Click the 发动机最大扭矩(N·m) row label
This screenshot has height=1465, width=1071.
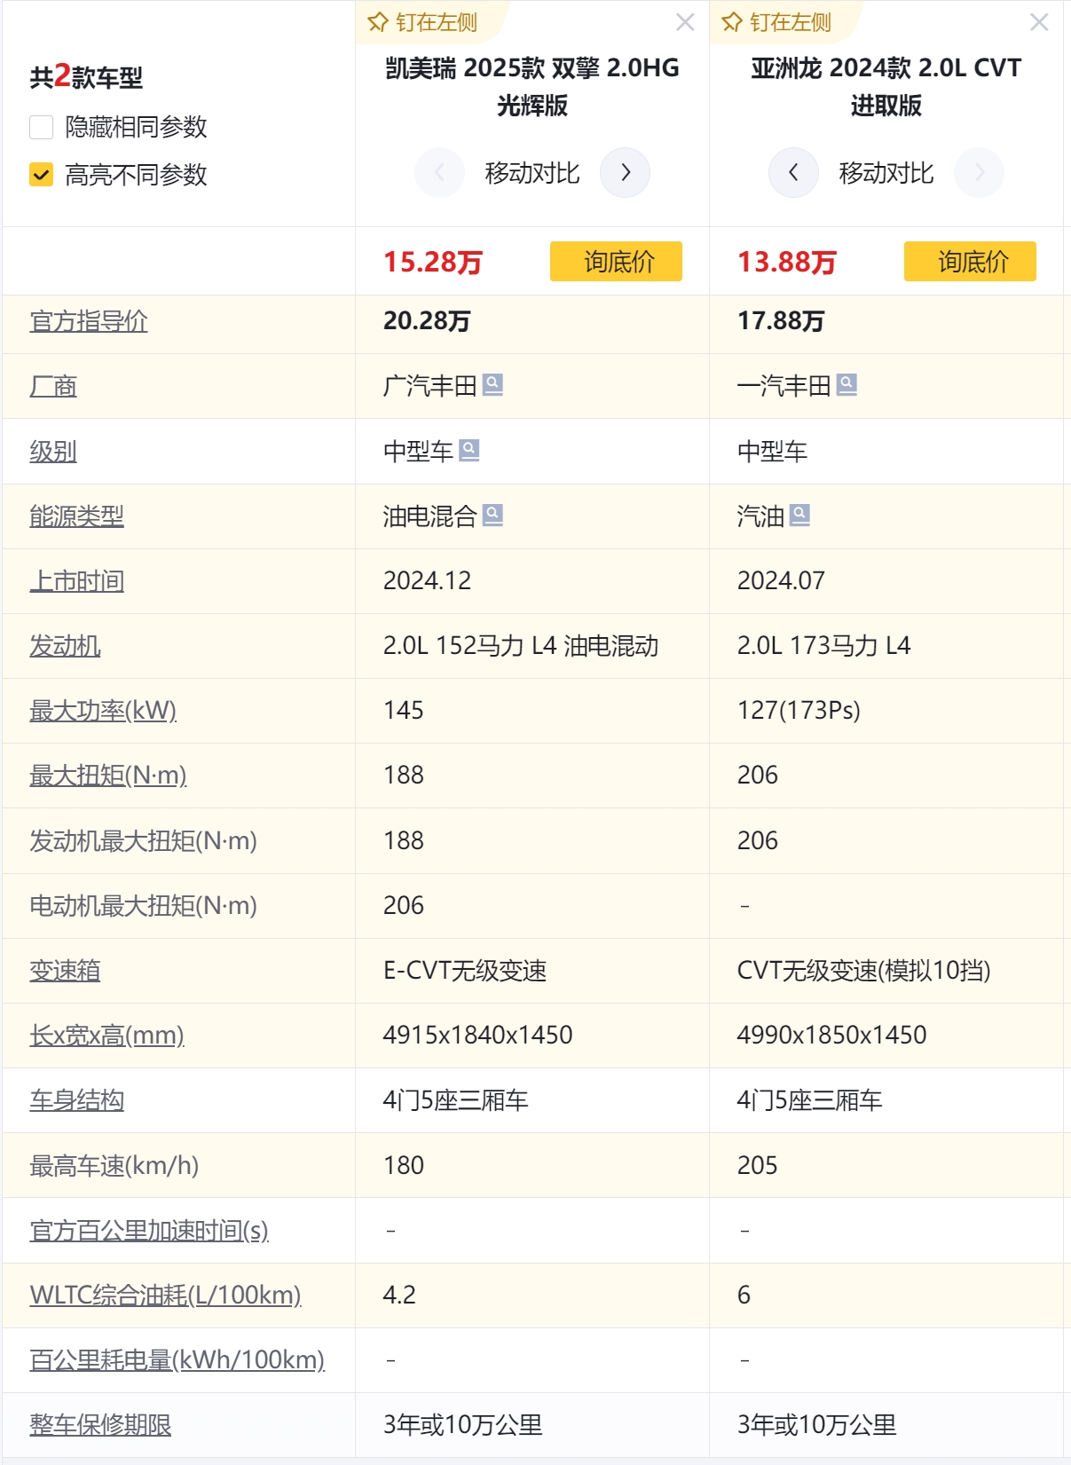pyautogui.click(x=143, y=841)
